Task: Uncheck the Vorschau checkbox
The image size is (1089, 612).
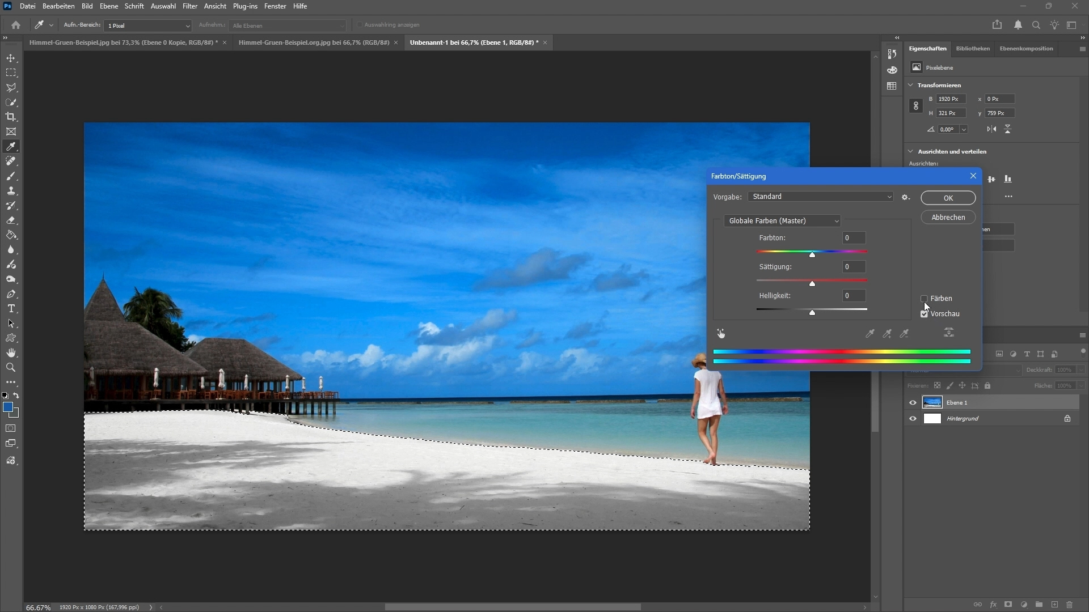Action: [x=924, y=314]
